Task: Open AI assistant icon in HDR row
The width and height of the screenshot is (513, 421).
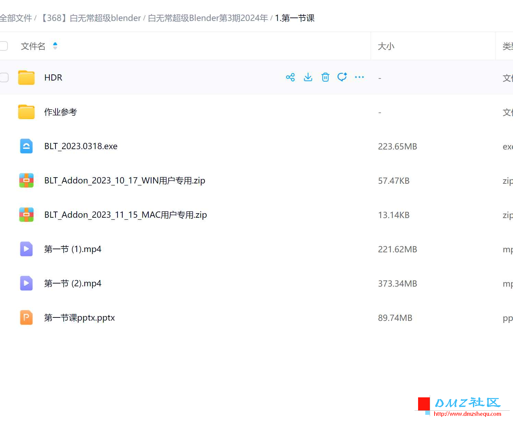Action: [x=342, y=77]
